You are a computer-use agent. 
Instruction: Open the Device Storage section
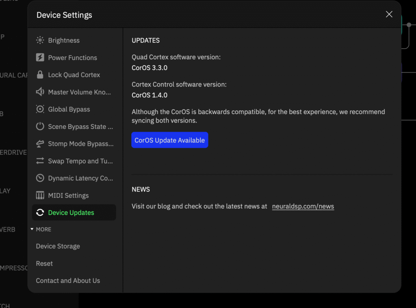coord(58,246)
